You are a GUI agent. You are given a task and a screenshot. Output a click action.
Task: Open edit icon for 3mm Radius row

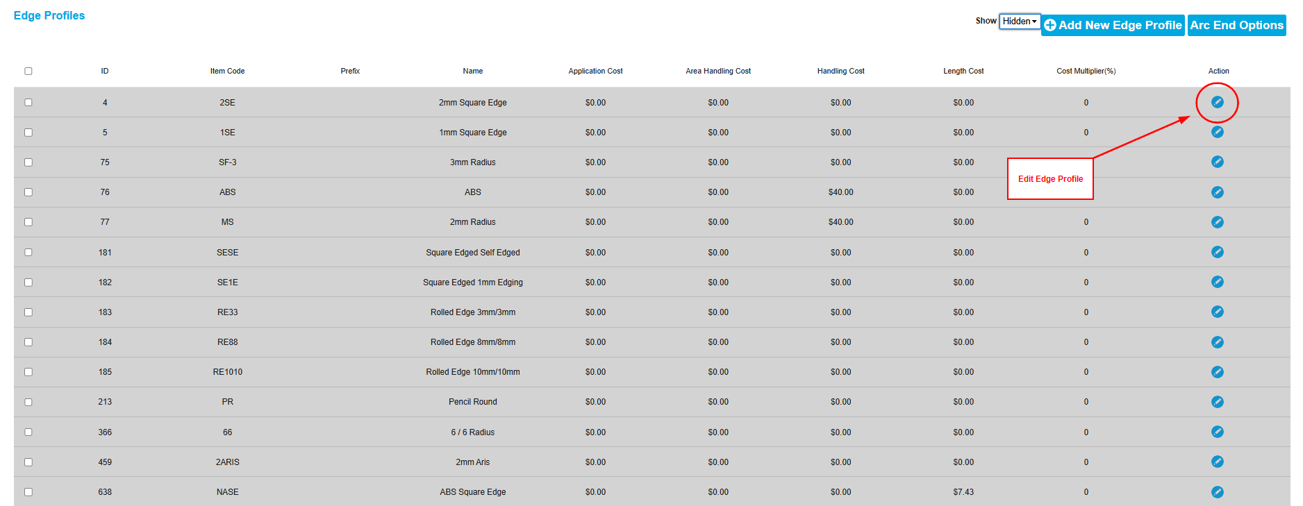(1217, 162)
